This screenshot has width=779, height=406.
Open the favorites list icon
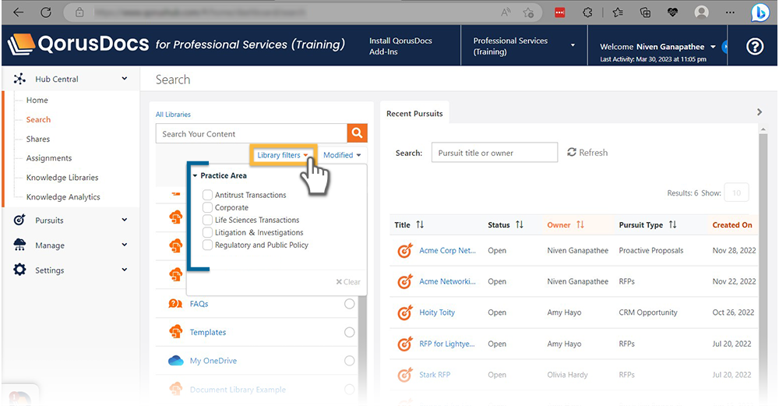click(x=618, y=12)
